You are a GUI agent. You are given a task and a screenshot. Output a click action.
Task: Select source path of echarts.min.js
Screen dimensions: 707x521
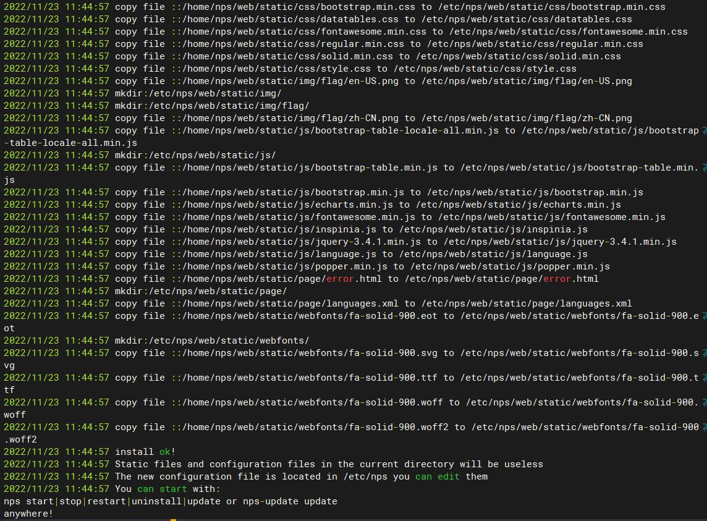pos(287,205)
